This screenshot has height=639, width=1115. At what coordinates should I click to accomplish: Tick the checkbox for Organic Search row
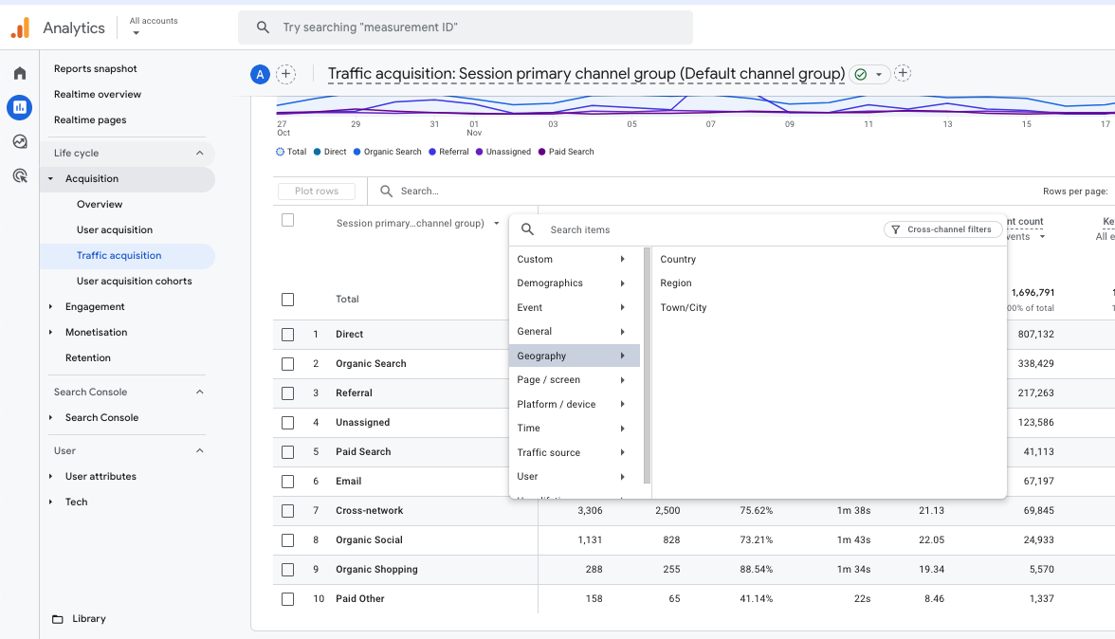(x=288, y=364)
